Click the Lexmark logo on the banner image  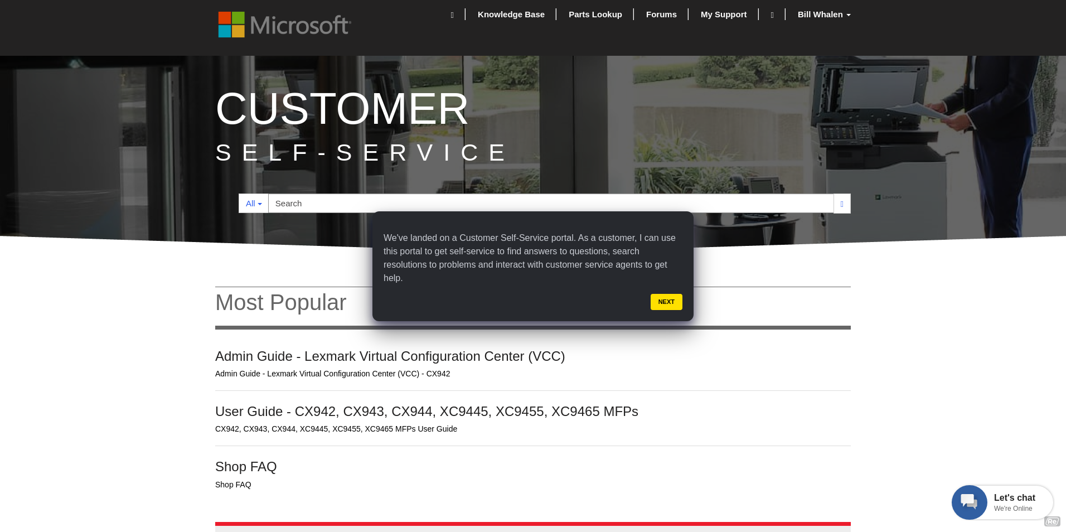[889, 196]
